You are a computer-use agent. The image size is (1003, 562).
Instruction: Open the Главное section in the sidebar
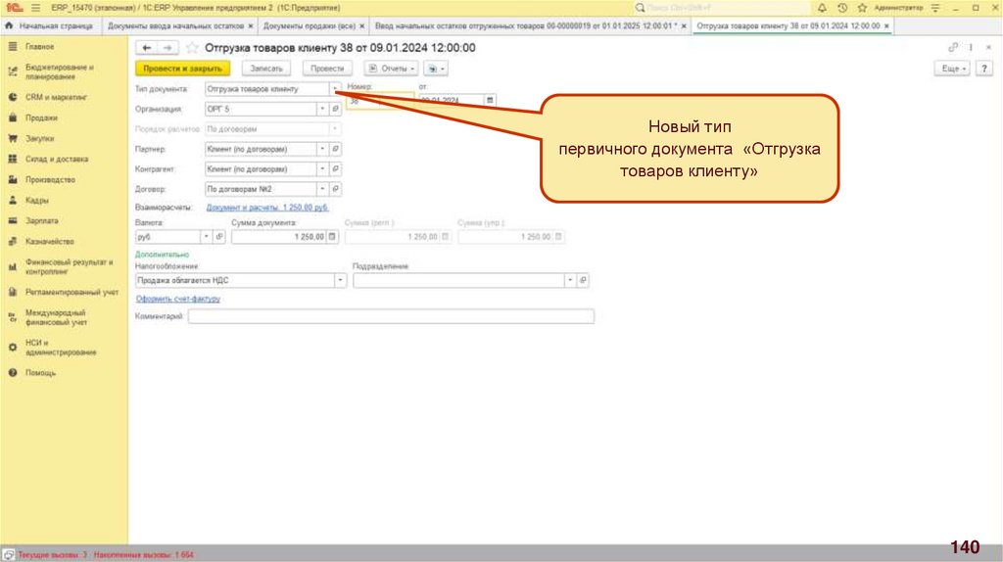point(39,47)
